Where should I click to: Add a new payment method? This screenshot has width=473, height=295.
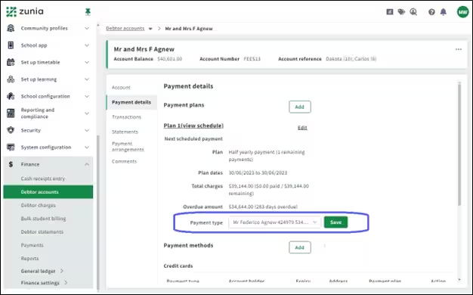tap(300, 247)
